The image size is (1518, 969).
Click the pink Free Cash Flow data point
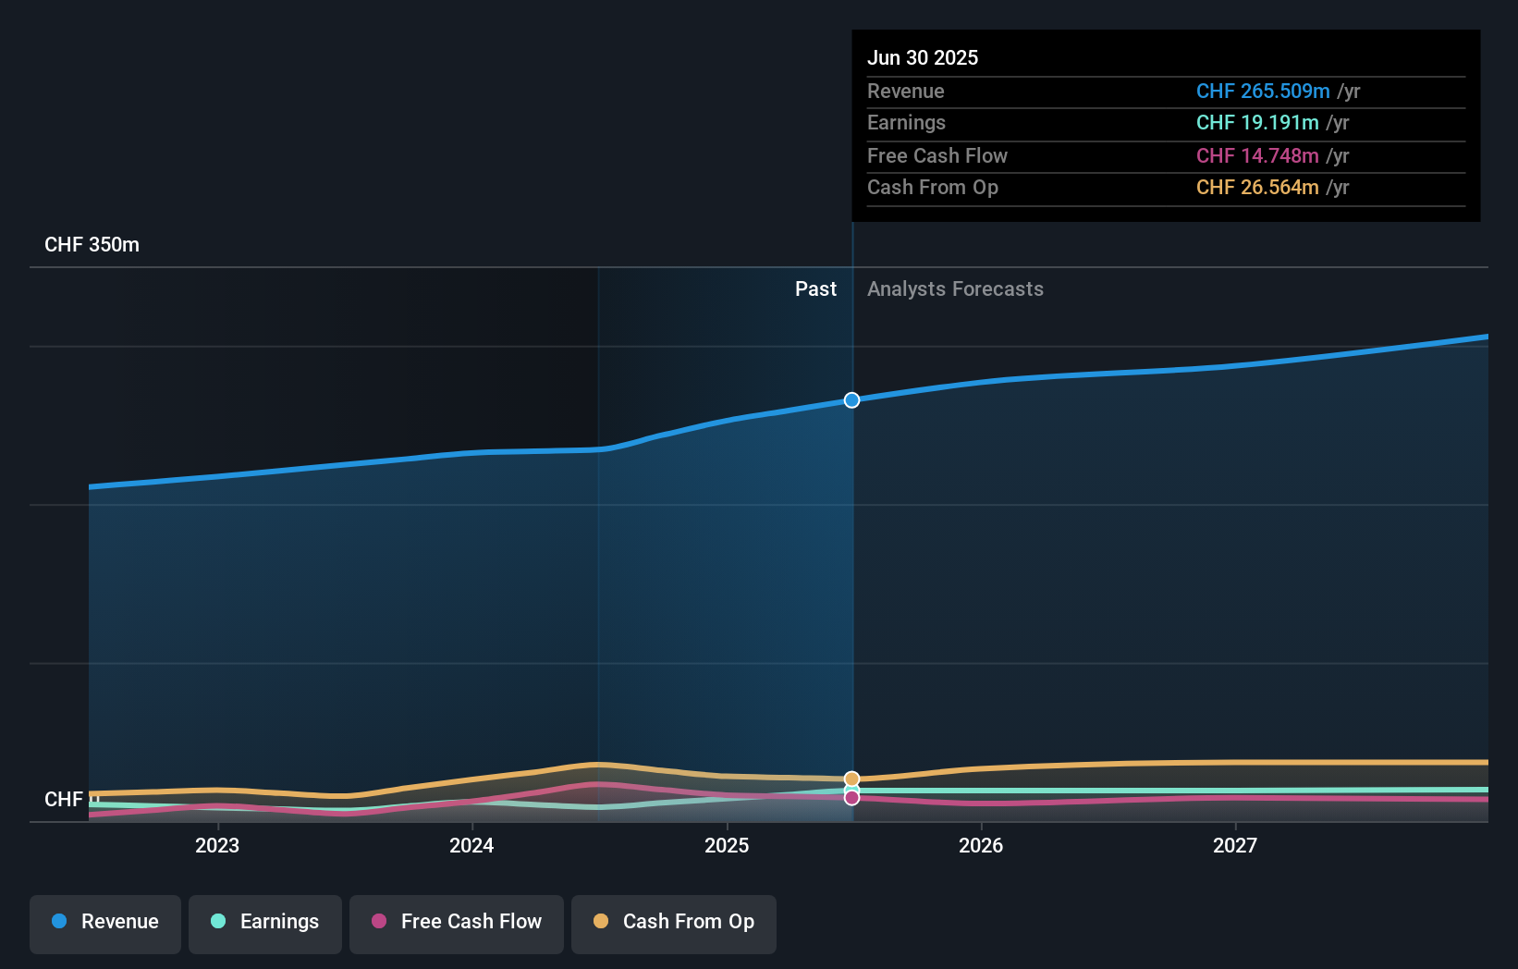pyautogui.click(x=851, y=798)
